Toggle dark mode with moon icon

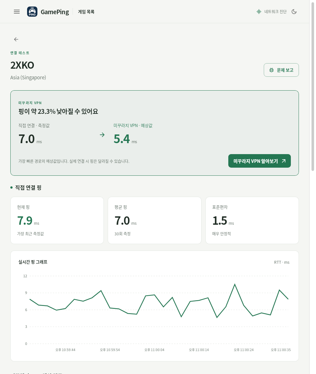[x=294, y=12]
